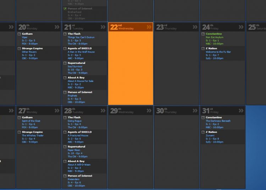Expand Friday 31st using its arrow
The width and height of the screenshot is (266, 190).
tap(241, 111)
